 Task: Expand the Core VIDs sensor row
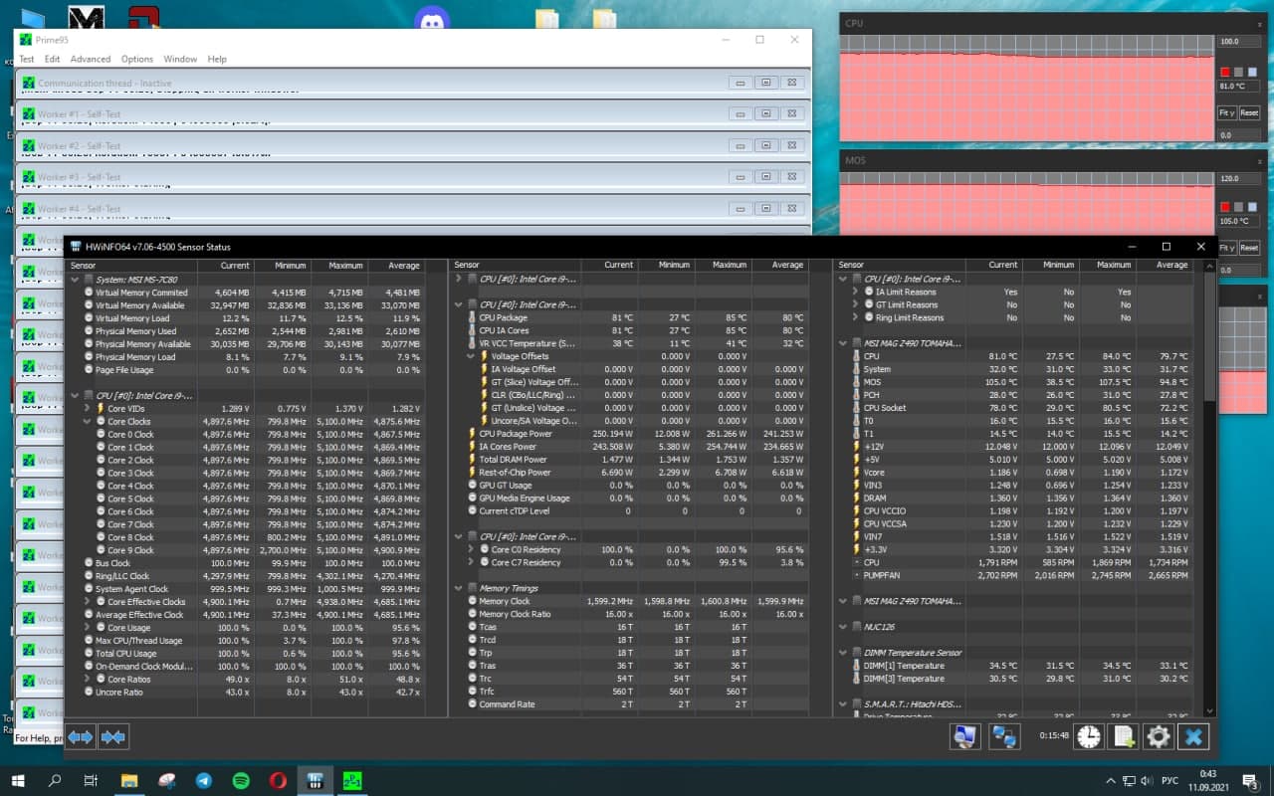point(88,409)
